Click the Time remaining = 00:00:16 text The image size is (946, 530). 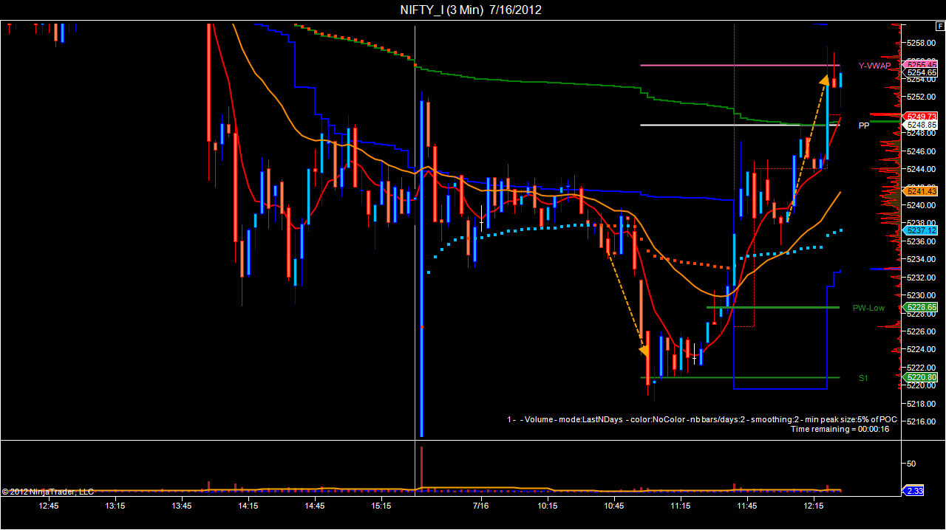(840, 429)
